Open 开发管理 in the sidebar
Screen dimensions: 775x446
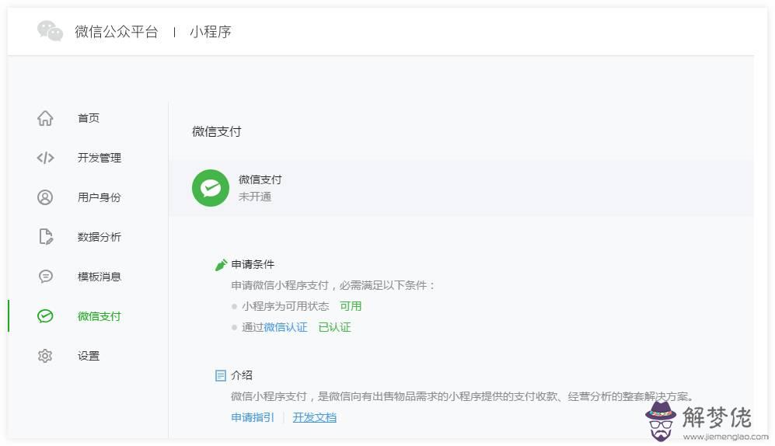click(99, 158)
